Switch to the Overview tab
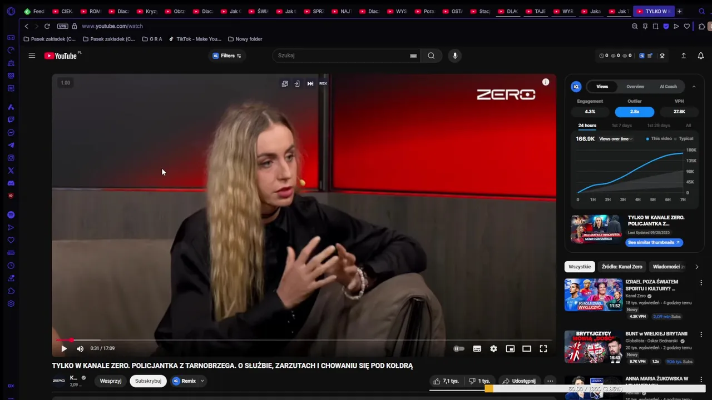 (635, 87)
